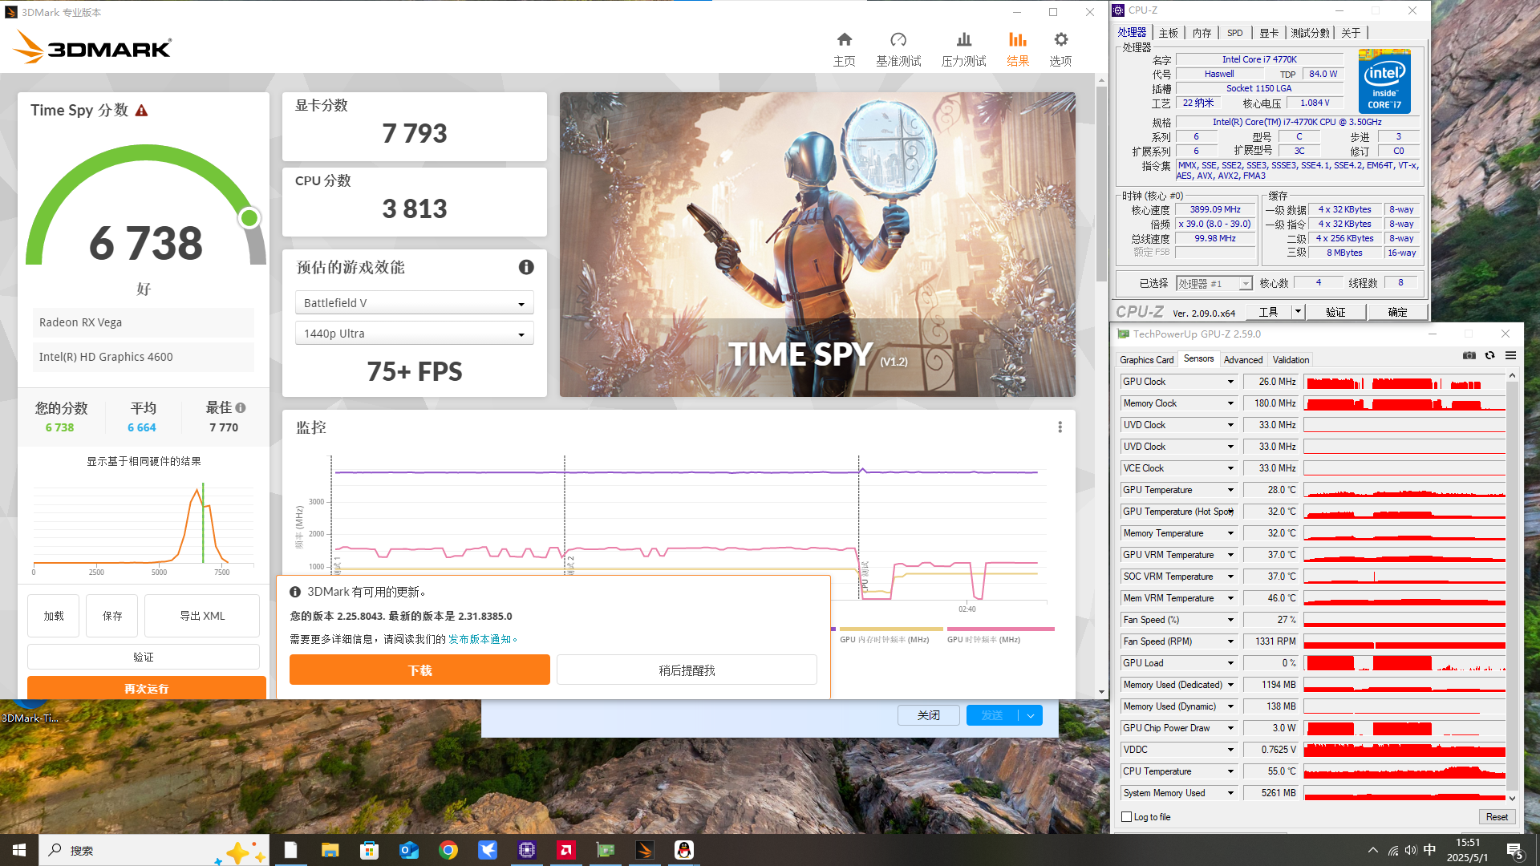Screen dimensions: 1540x866
Task: Click the Intel Core i7 logo in CPU-Z
Action: click(1384, 81)
